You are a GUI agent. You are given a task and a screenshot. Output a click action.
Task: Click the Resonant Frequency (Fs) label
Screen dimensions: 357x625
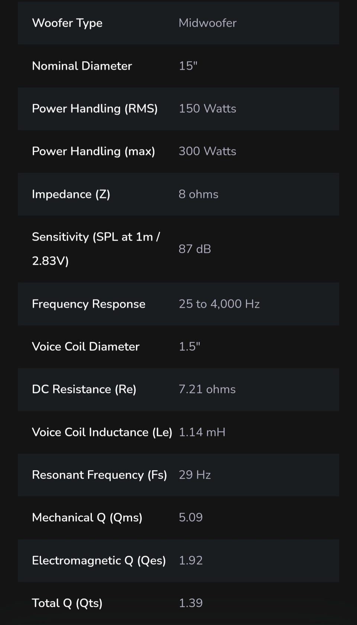[99, 475]
